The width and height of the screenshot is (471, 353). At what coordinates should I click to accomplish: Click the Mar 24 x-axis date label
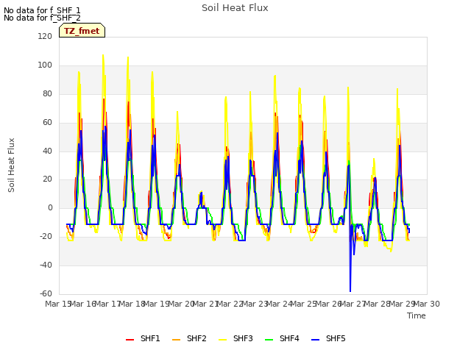click(280, 304)
